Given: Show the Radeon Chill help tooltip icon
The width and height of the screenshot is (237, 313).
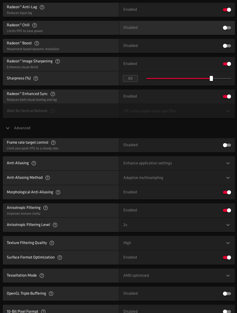Looking at the screenshot, I should 35,25.
